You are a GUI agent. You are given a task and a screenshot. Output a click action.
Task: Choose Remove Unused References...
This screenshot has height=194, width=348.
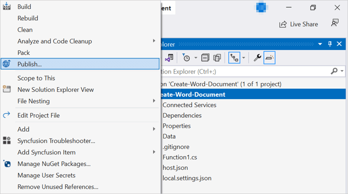coord(58,187)
